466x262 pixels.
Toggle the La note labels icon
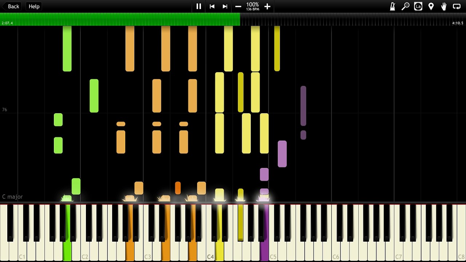pos(418,6)
